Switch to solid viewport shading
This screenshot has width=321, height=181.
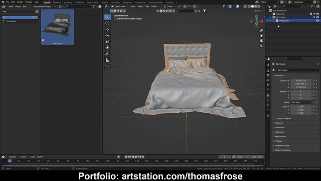pyautogui.click(x=252, y=7)
